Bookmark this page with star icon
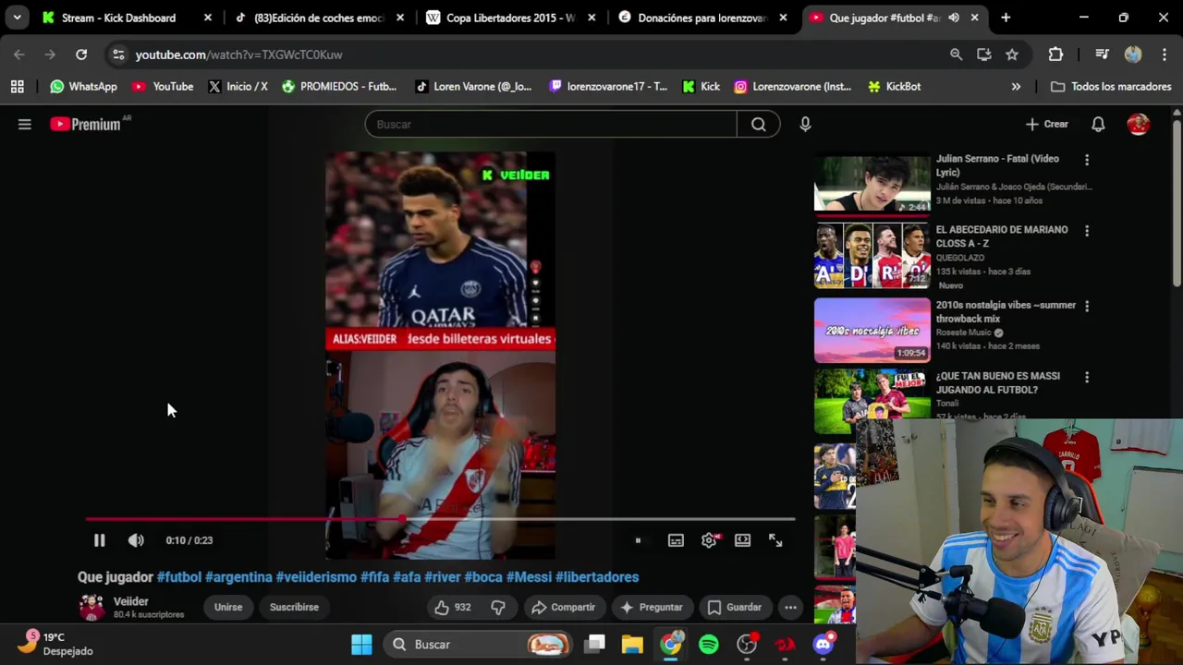1183x665 pixels. (x=1012, y=54)
